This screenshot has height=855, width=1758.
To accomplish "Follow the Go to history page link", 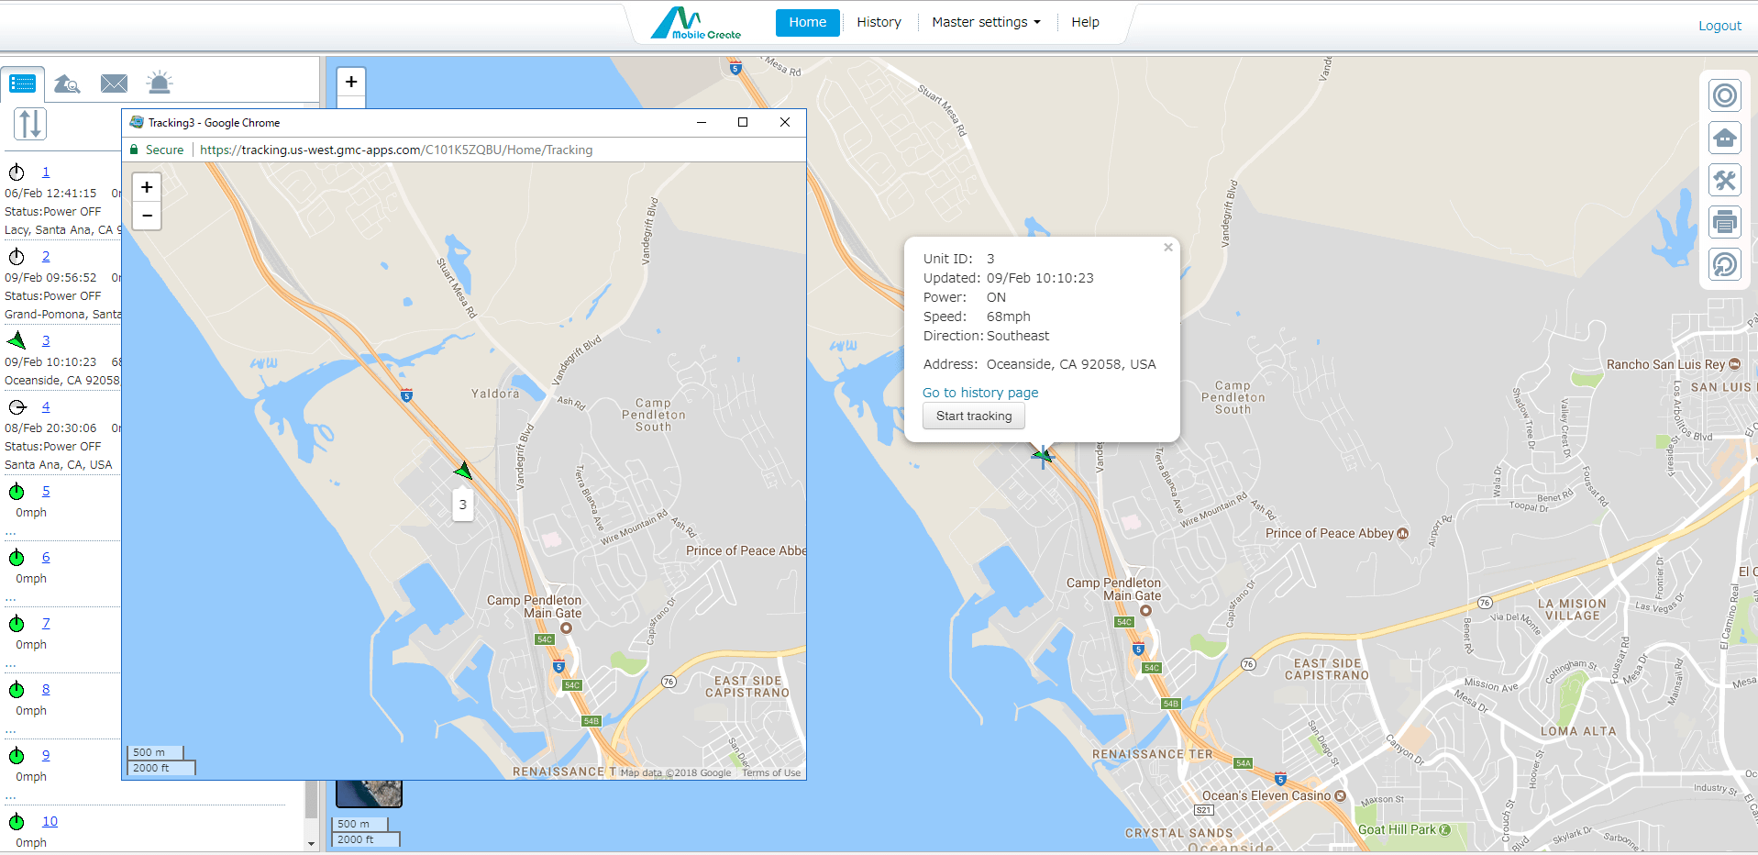I will (980, 393).
